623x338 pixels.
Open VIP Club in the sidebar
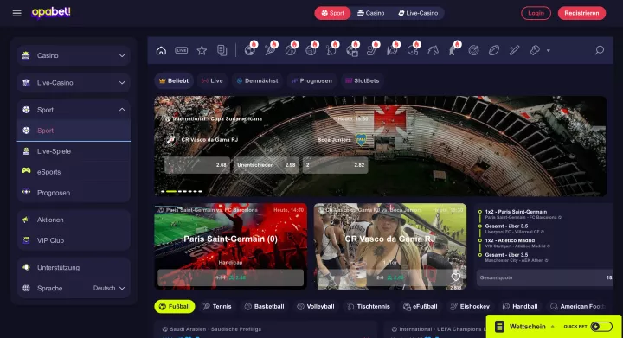(74, 240)
